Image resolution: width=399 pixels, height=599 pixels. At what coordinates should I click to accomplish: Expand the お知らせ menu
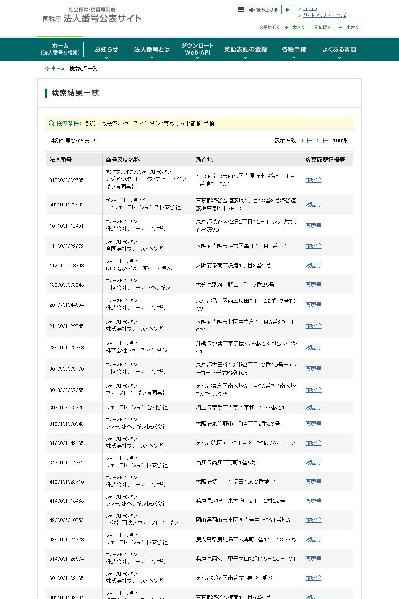point(106,49)
